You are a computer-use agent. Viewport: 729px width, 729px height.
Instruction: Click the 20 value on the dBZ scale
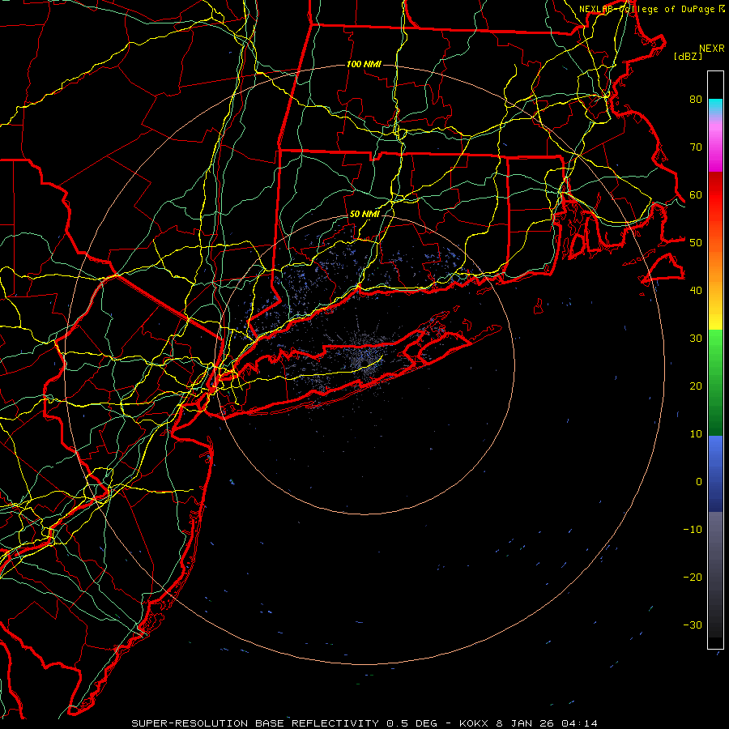(x=696, y=386)
